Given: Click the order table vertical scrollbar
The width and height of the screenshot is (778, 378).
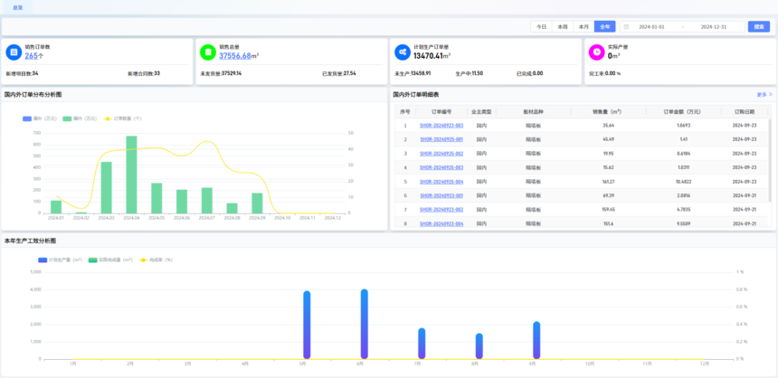Looking at the screenshot, I should coord(770,160).
